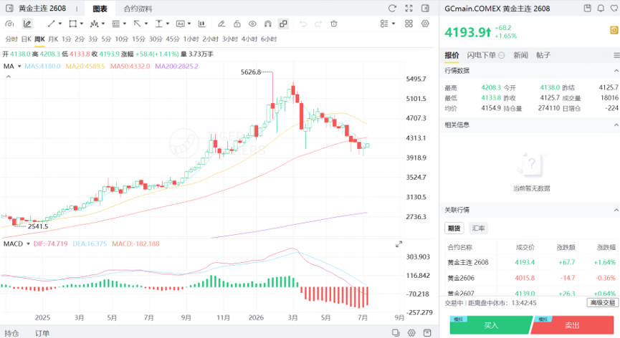Screen dimensions: 620x338
Task: Open the arrow tool dropdown
Action: [146, 24]
